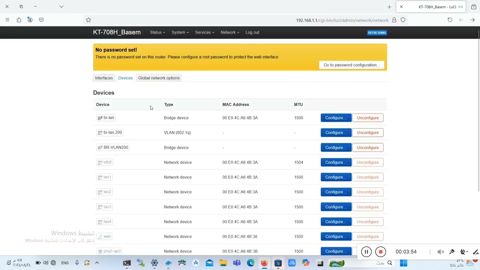Open Microsoft Edge from the taskbar
The height and width of the screenshot is (270, 480).
click(250, 263)
